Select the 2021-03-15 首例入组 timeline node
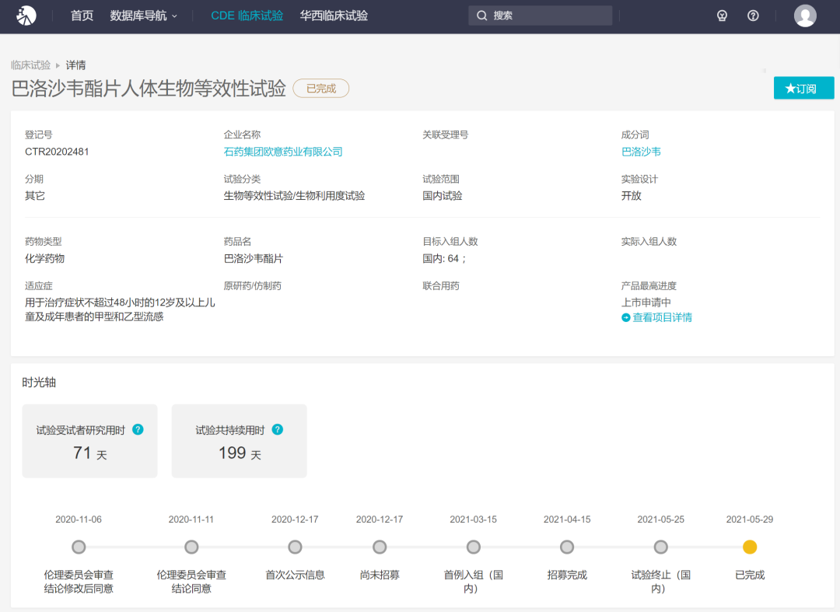Viewport: 840px width, 612px height. click(x=473, y=547)
